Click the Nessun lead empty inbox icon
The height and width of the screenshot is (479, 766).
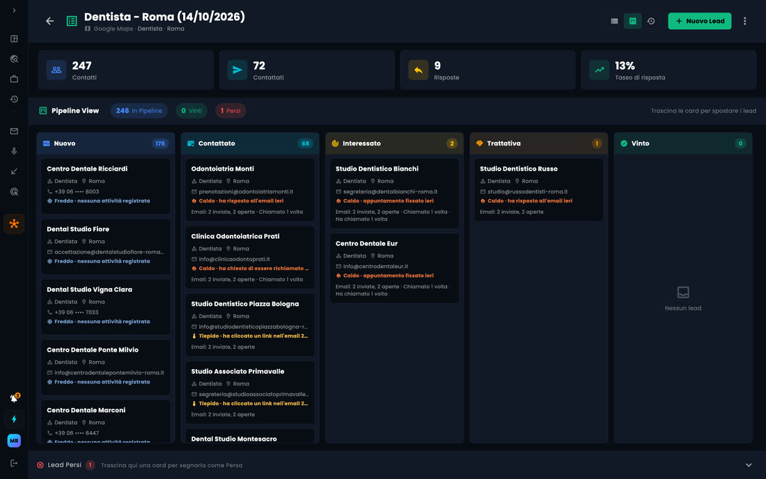click(x=683, y=292)
